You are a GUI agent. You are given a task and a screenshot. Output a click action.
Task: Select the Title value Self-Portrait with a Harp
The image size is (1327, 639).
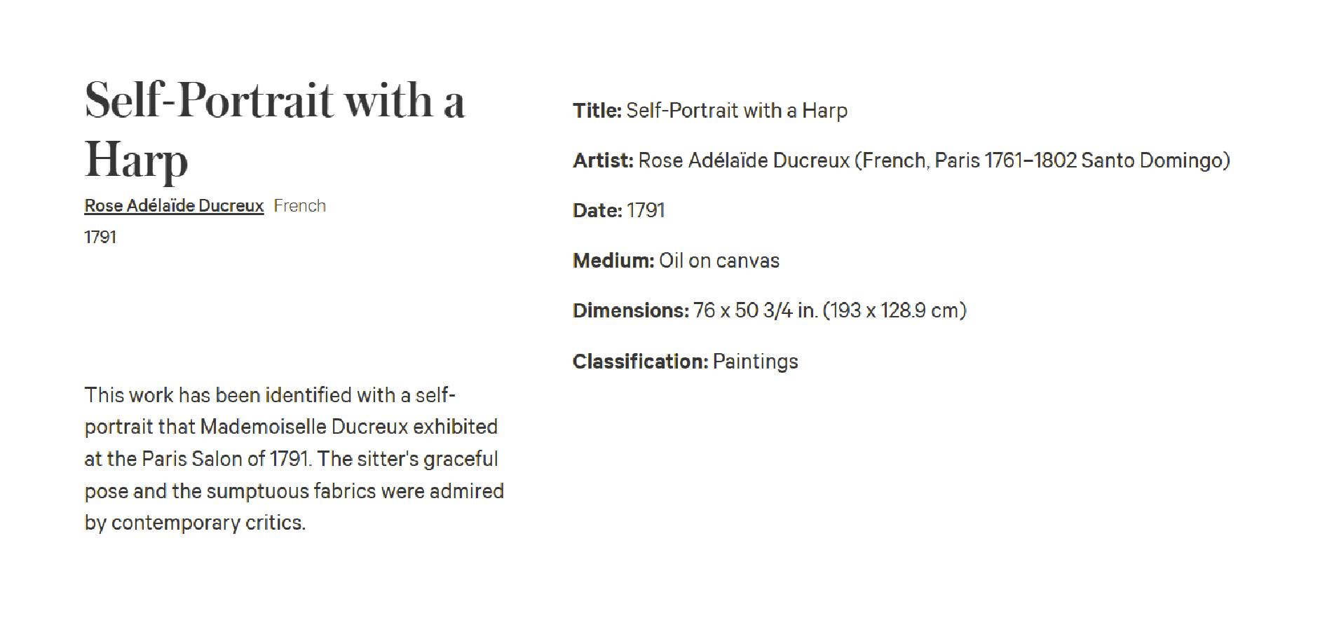click(737, 111)
